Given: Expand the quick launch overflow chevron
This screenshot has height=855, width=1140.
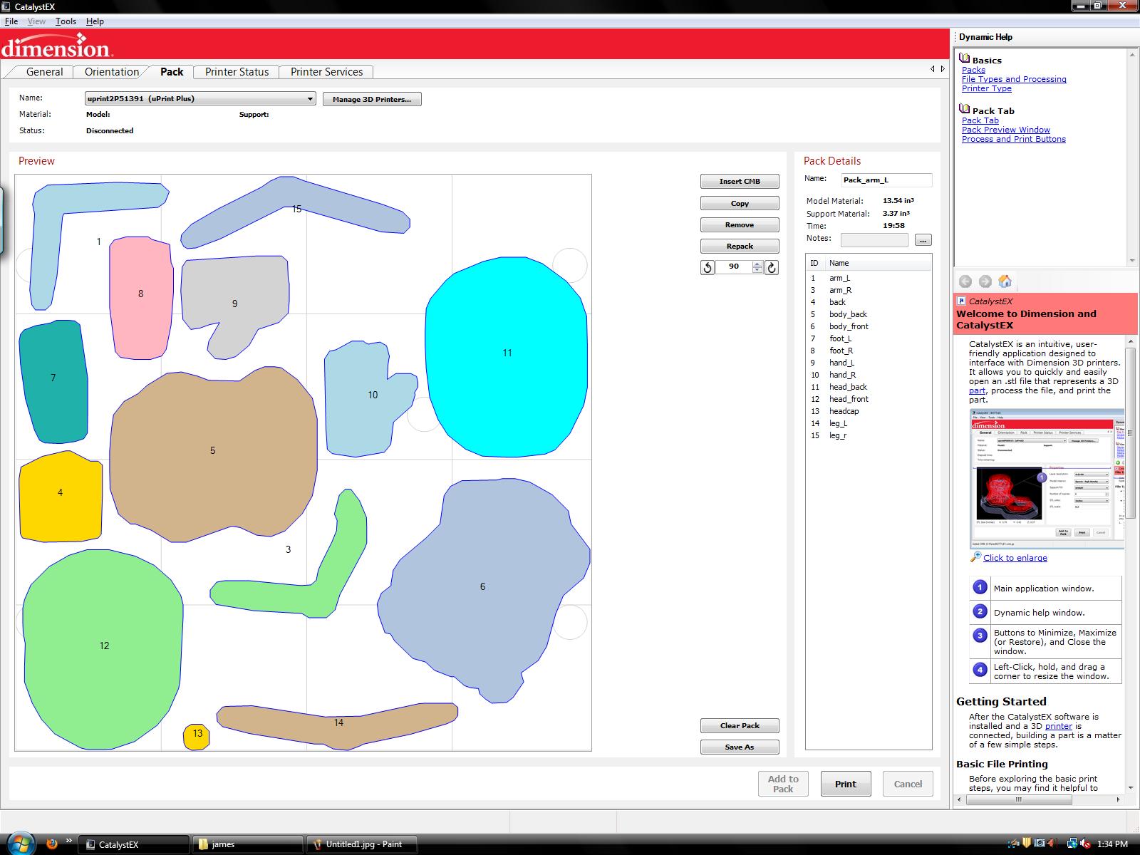Looking at the screenshot, I should pos(69,841).
